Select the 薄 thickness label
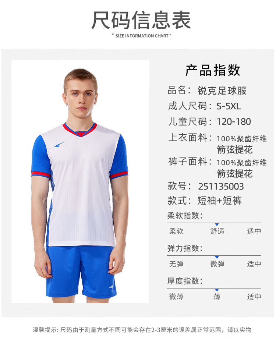Image resolution: width=276 pixels, height=347 pixels. [x=217, y=297]
